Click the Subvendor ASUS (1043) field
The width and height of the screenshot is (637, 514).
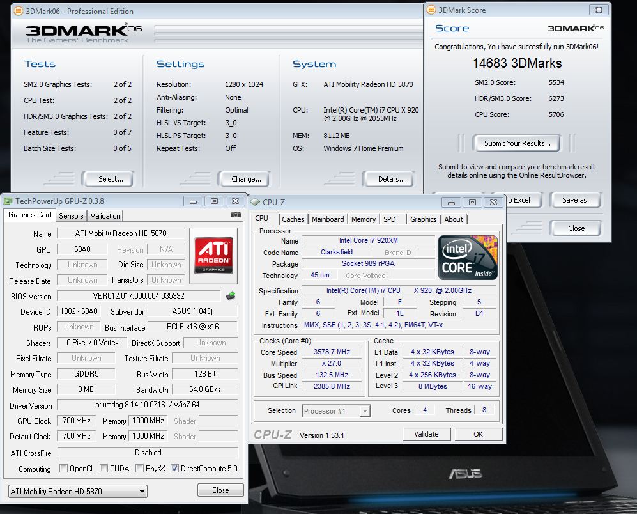pyautogui.click(x=192, y=311)
